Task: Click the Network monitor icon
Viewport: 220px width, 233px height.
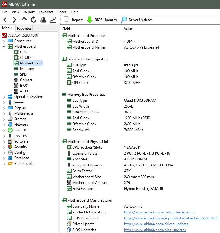Action: (x=10, y=125)
